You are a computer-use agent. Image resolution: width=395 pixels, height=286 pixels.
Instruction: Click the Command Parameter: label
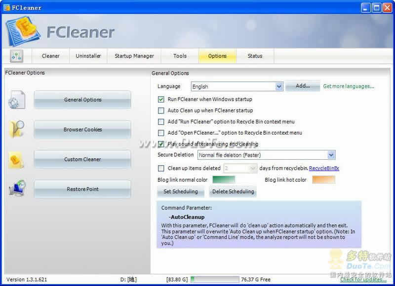click(x=187, y=208)
